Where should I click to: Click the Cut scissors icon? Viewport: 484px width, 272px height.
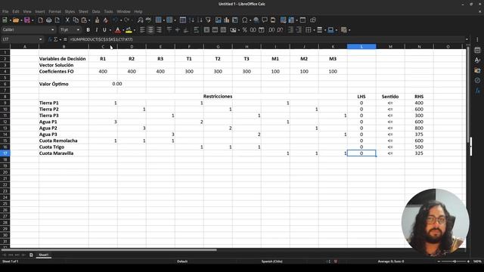[x=67, y=20]
